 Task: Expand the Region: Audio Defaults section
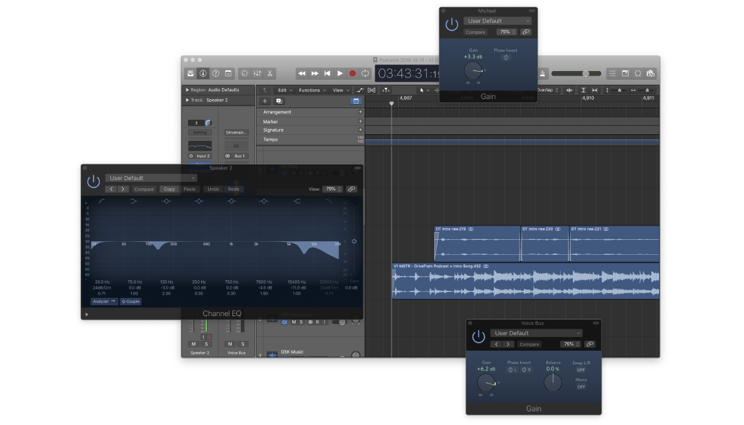pos(187,90)
